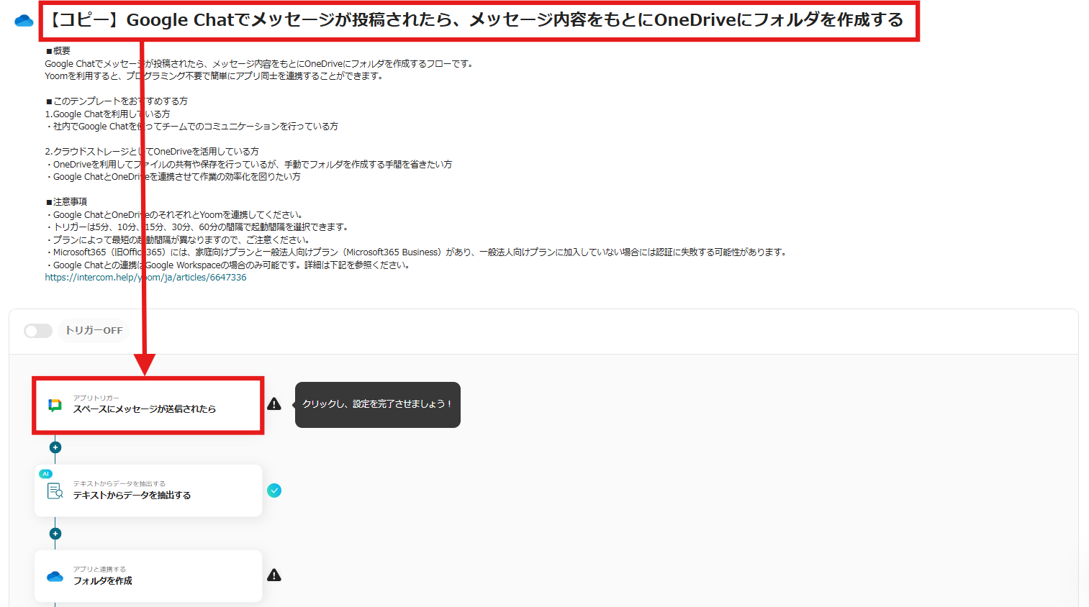Click the Yoom cloud logo icon
Image resolution: width=1089 pixels, height=607 pixels.
[24, 19]
